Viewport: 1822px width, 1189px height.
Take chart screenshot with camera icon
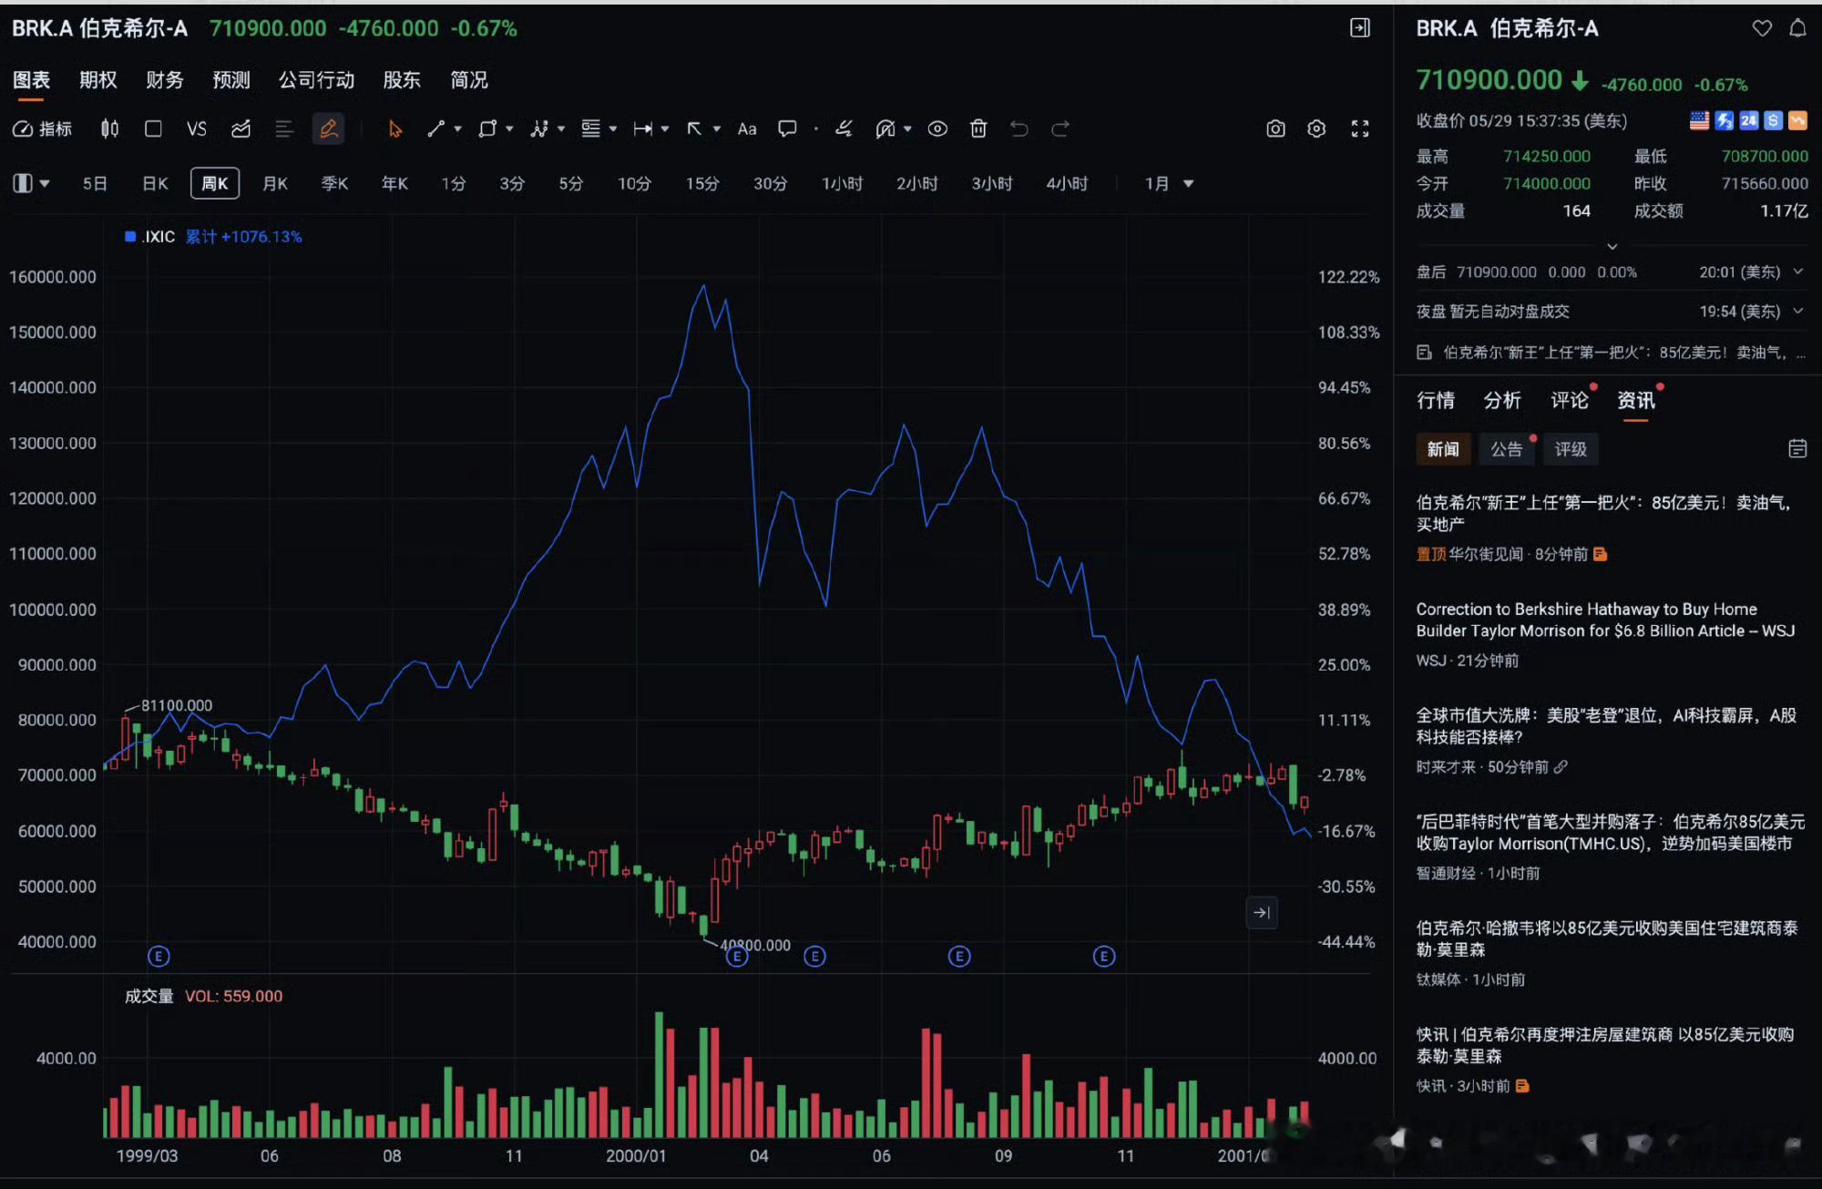point(1275,128)
